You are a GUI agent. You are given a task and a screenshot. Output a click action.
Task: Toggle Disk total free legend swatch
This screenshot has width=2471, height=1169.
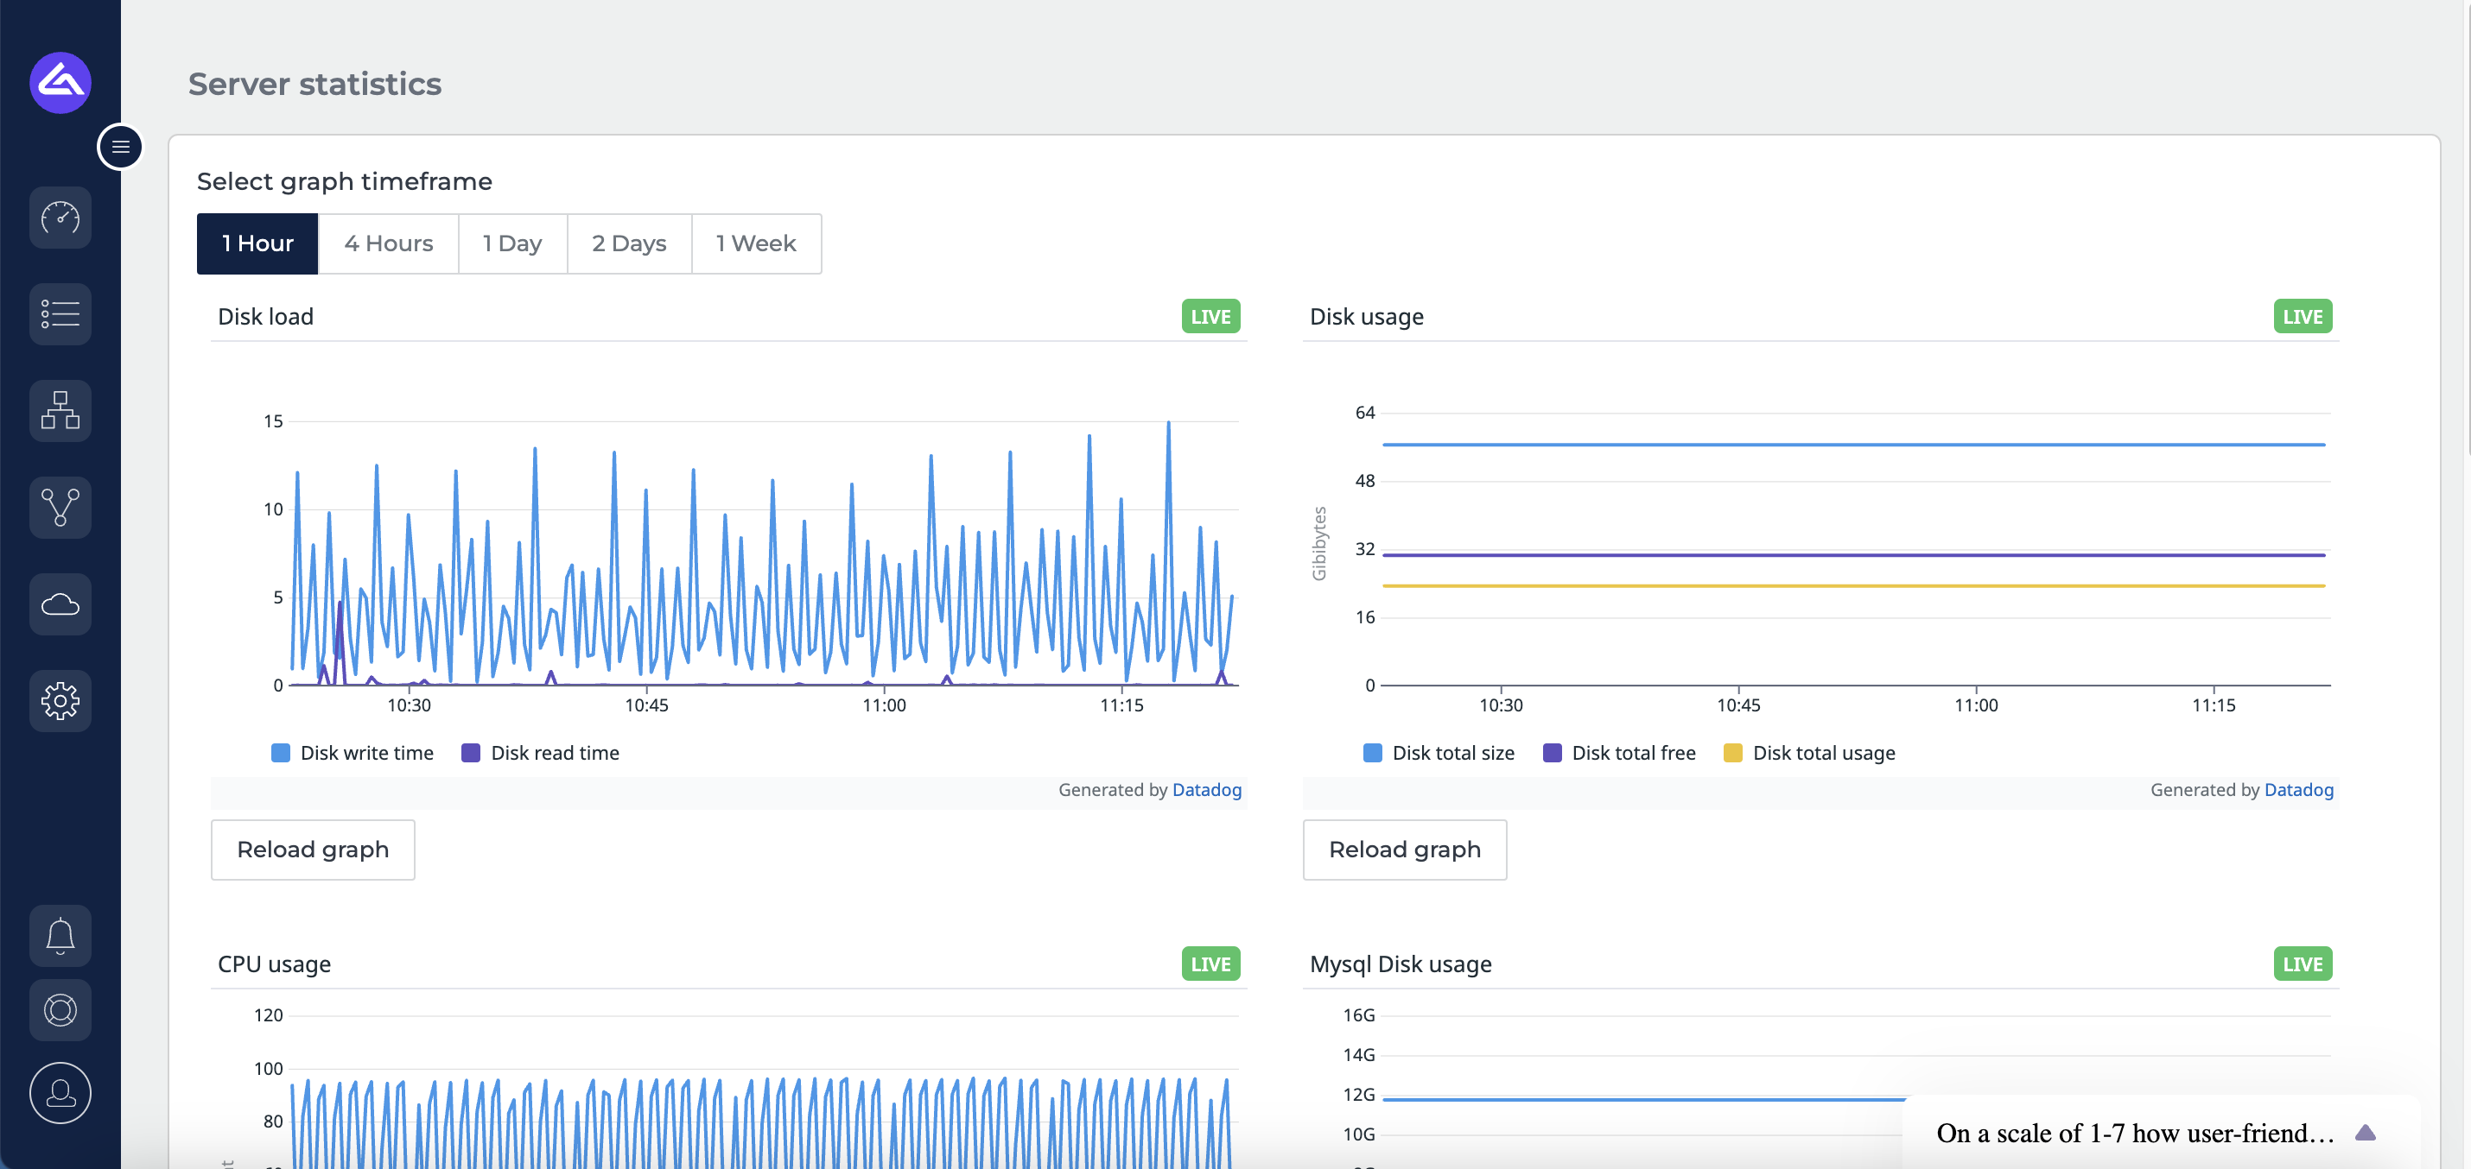(x=1552, y=752)
